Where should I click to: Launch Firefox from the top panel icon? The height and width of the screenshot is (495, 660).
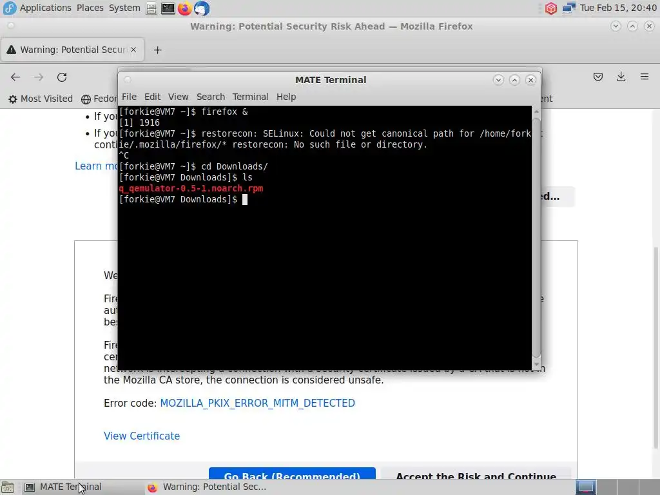(x=184, y=8)
